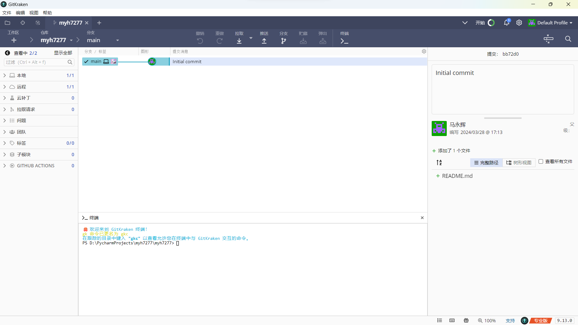Click the search magnifier in the toolbar
The height and width of the screenshot is (325, 578).
tap(568, 39)
